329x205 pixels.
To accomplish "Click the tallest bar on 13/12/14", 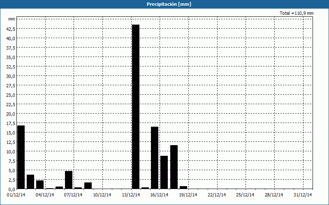I will (x=136, y=107).
